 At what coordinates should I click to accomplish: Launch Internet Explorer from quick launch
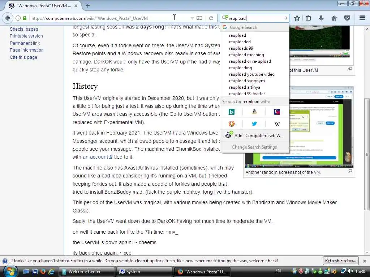[x=51, y=272]
